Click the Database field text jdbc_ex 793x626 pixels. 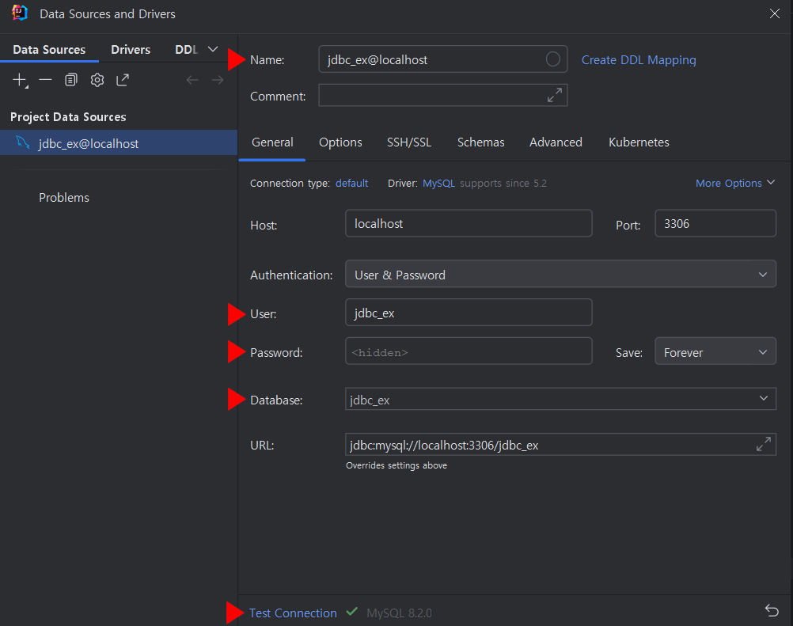(370, 400)
